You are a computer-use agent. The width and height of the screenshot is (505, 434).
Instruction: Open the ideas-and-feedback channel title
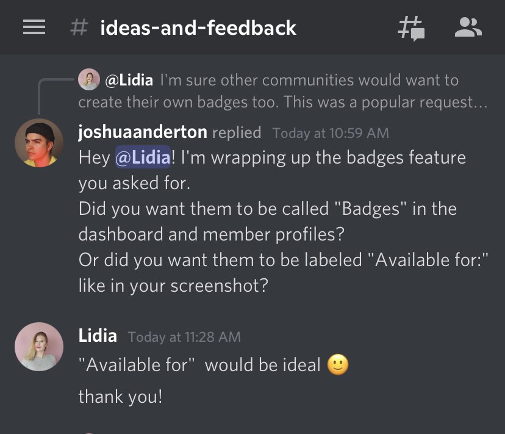coord(198,27)
